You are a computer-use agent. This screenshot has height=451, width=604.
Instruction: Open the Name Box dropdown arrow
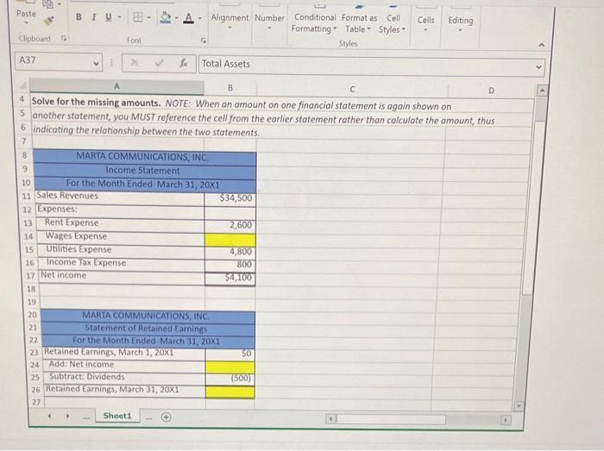tap(96, 63)
